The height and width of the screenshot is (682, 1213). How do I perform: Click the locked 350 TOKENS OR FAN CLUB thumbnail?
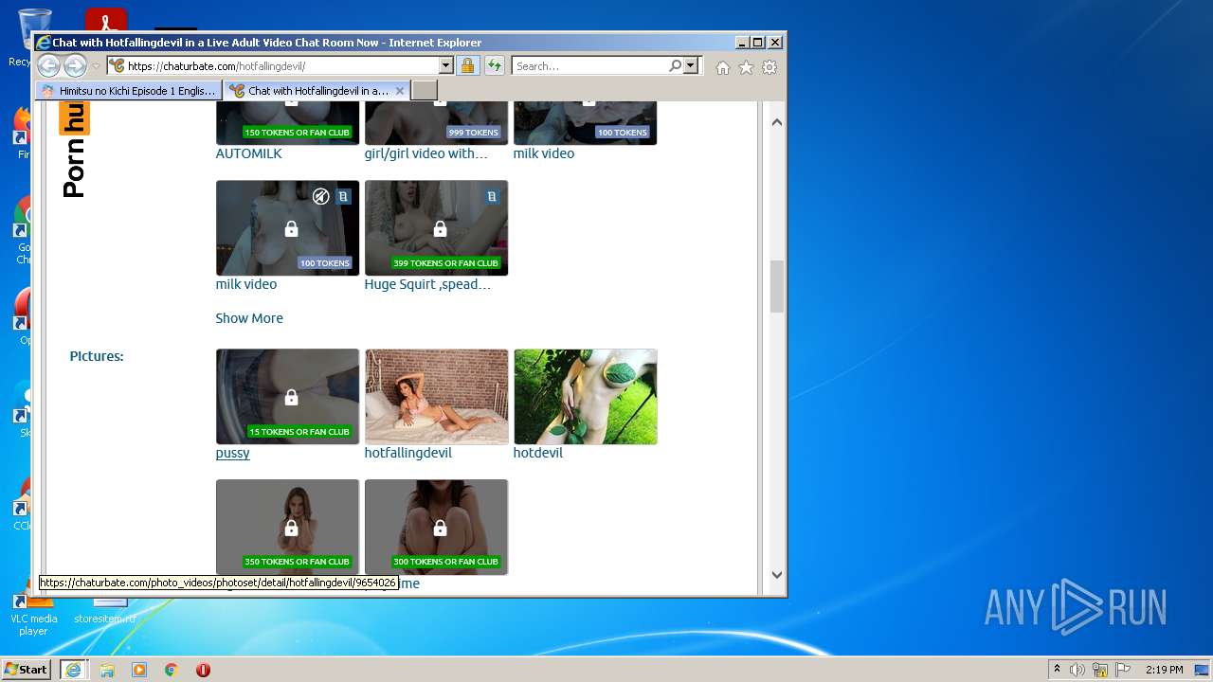pyautogui.click(x=287, y=527)
